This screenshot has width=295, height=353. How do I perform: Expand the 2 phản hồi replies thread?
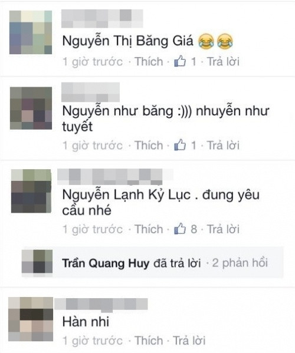pyautogui.click(x=240, y=263)
